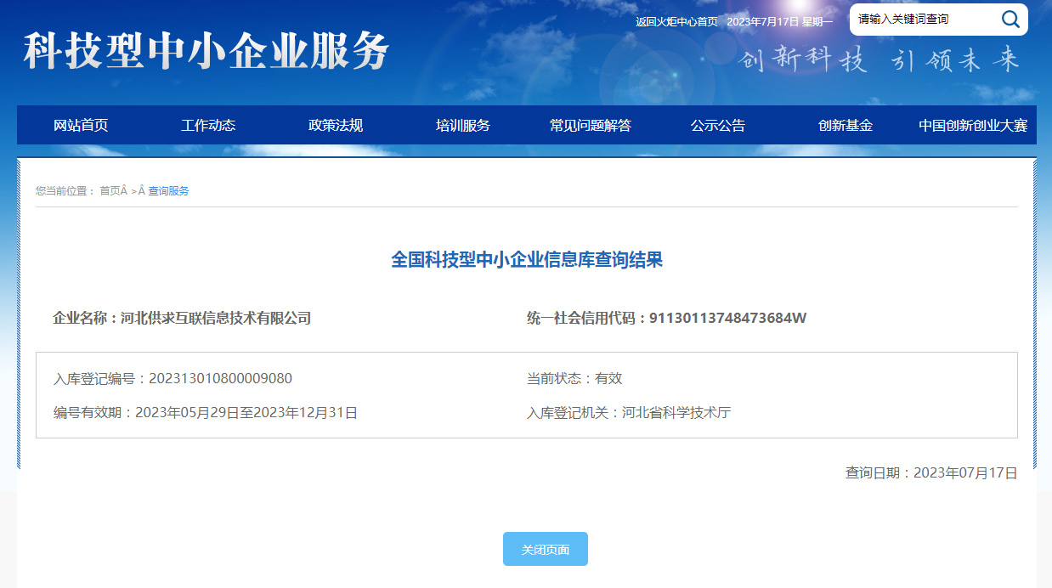Click the 科技型中小企业服务 site title
Viewport: 1052px width, 588px height.
coord(206,52)
